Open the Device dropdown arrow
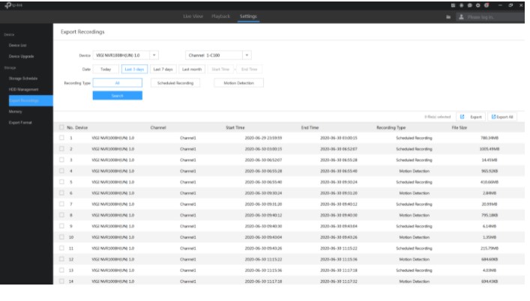 [x=154, y=55]
